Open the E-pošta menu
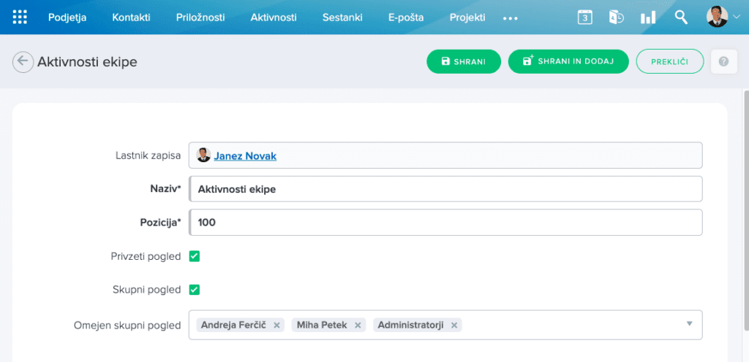This screenshot has height=362, width=749. click(406, 18)
